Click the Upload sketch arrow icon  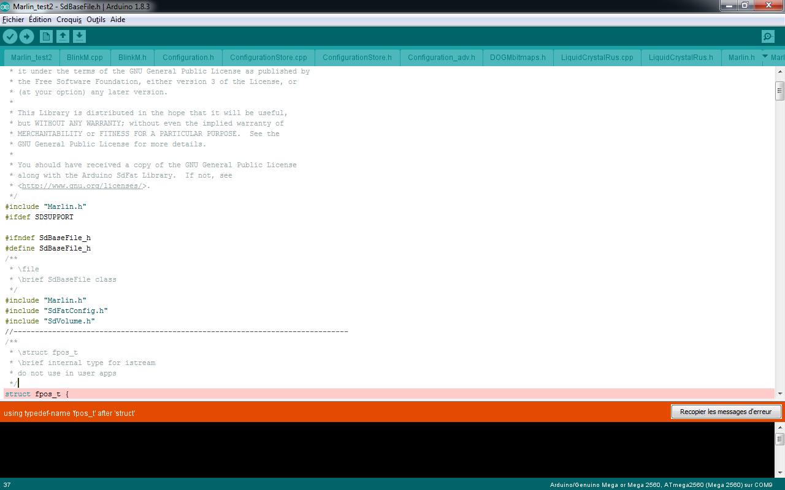click(x=26, y=37)
